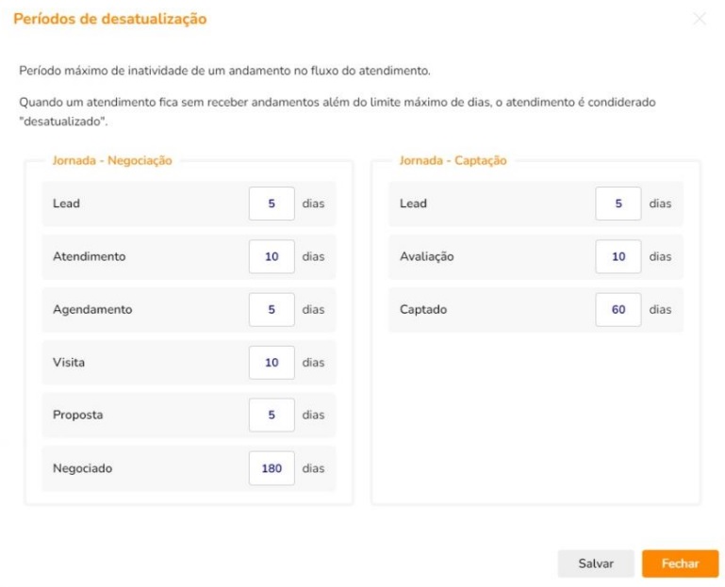Click the Proposta days input
Image resolution: width=725 pixels, height=587 pixels.
point(272,415)
